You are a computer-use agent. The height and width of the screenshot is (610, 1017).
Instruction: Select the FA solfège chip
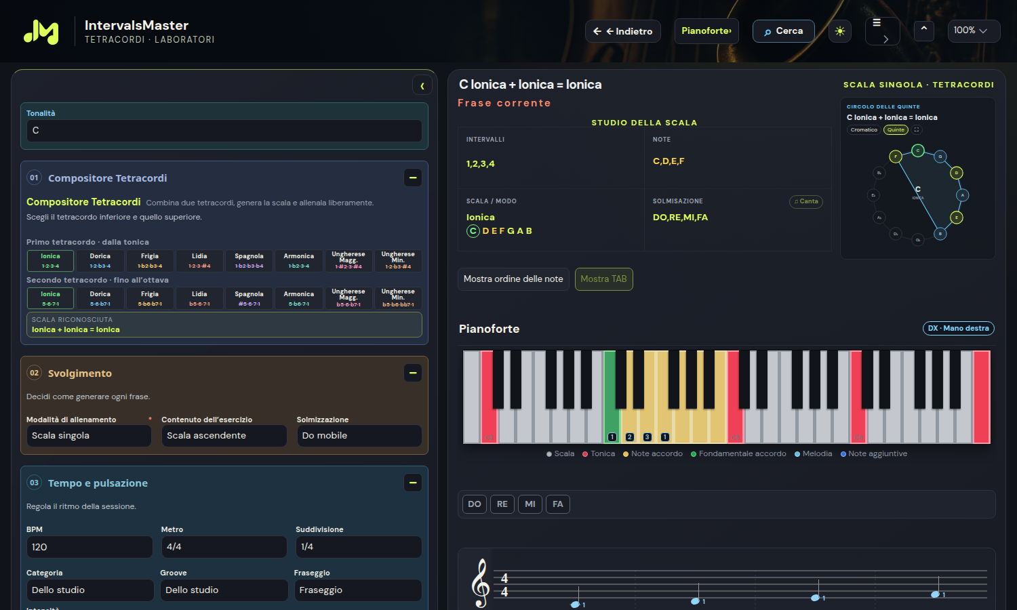point(558,504)
